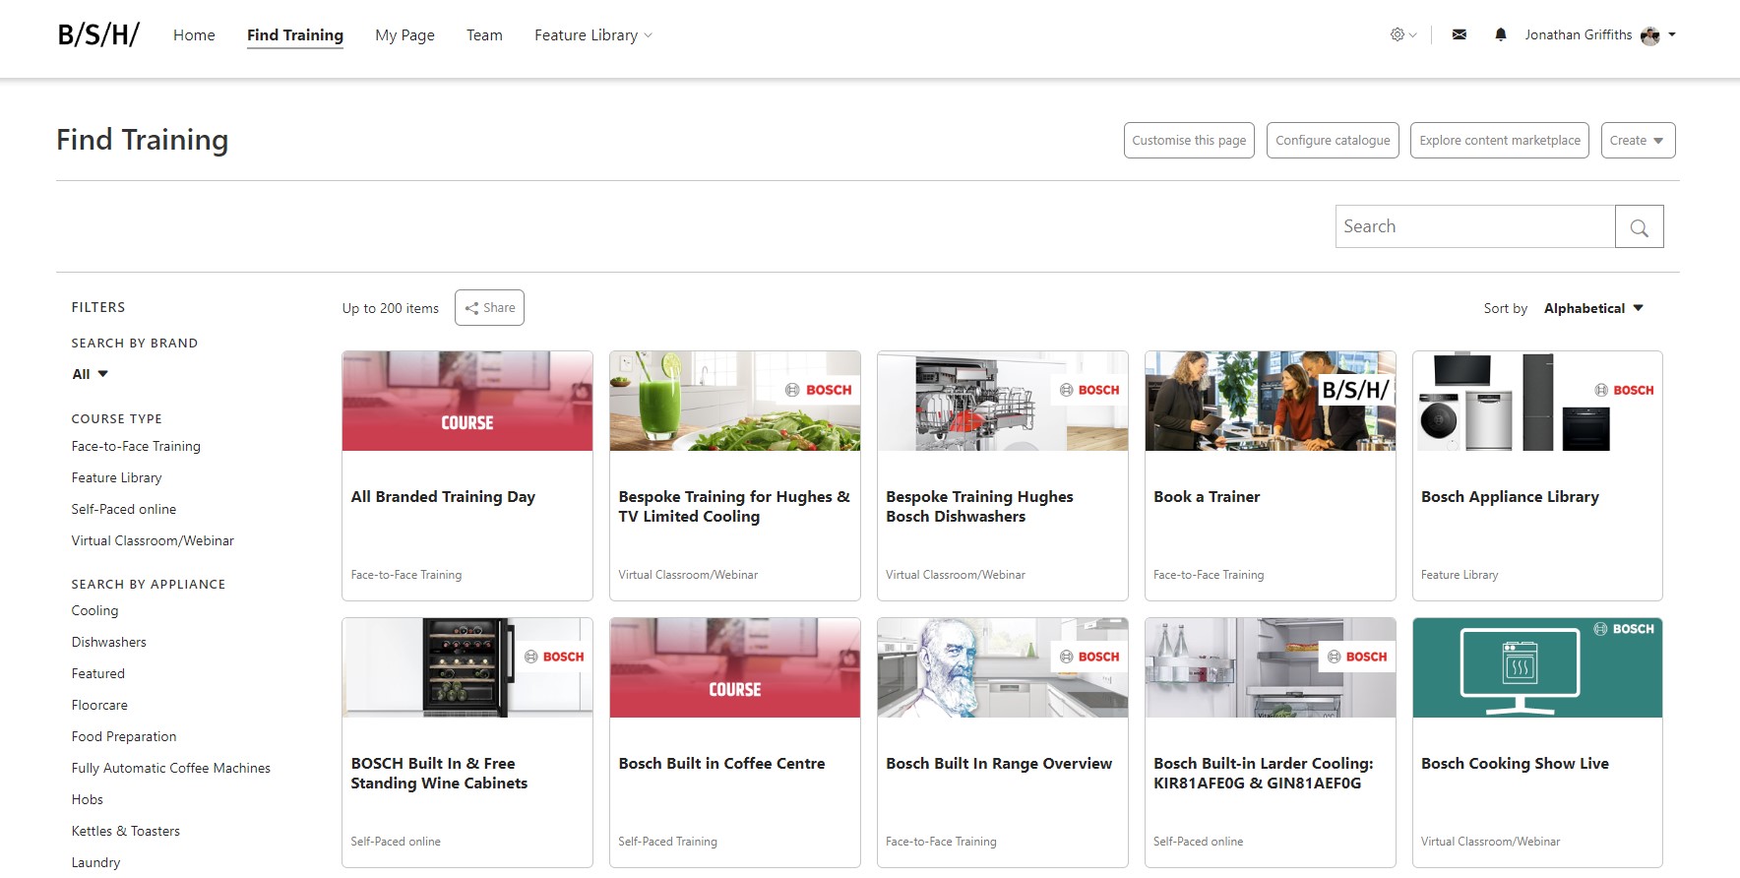Image resolution: width=1740 pixels, height=878 pixels.
Task: Open All Branded Training Day thumbnail
Action: pyautogui.click(x=467, y=401)
